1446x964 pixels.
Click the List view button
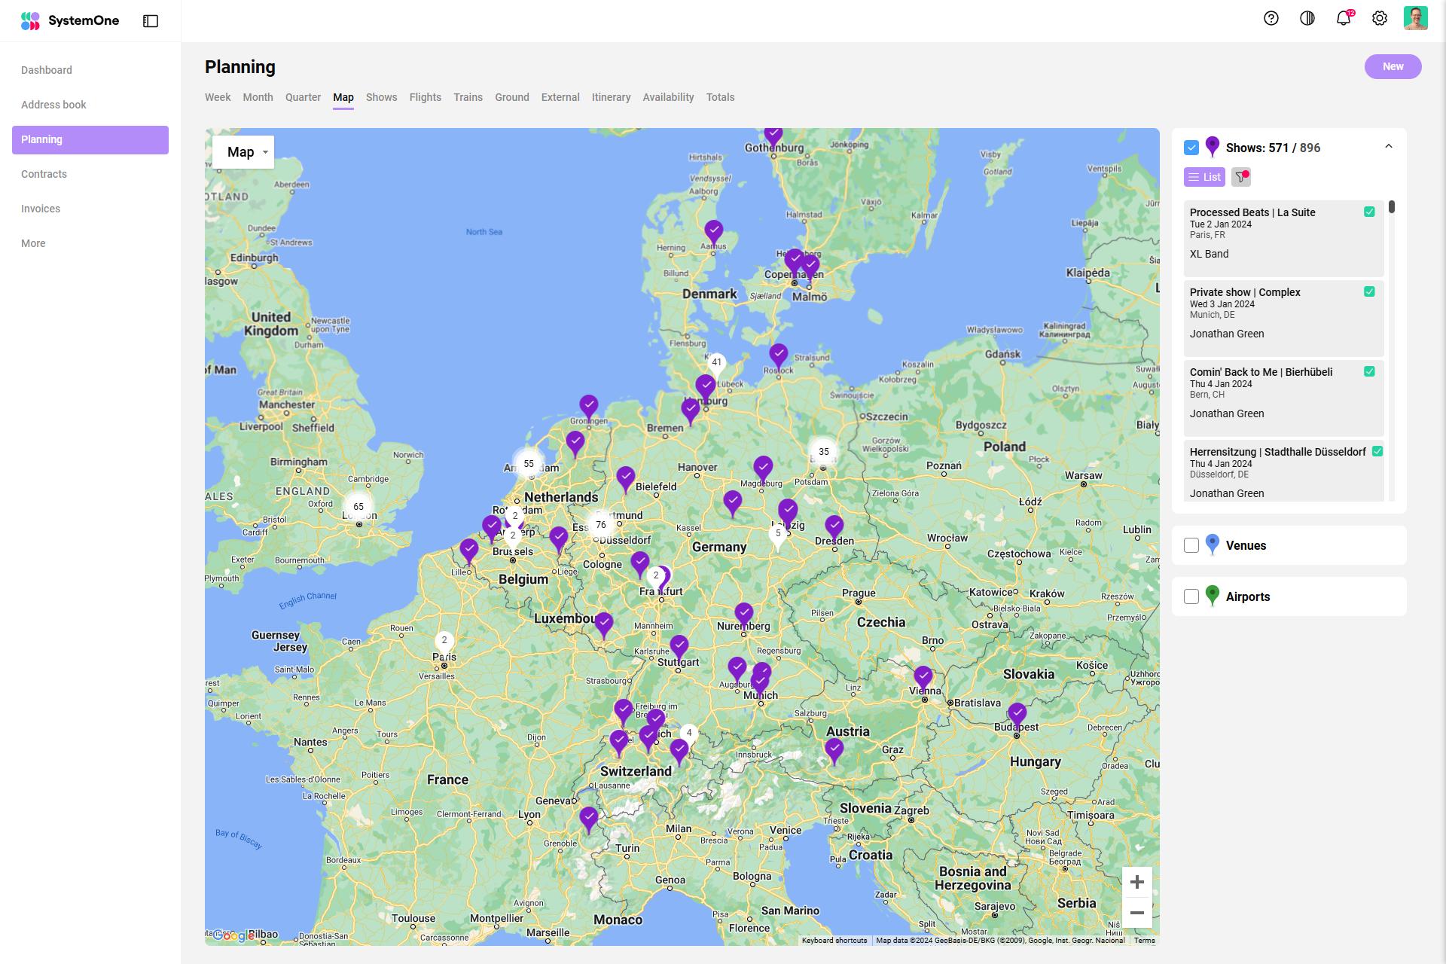pyautogui.click(x=1204, y=177)
